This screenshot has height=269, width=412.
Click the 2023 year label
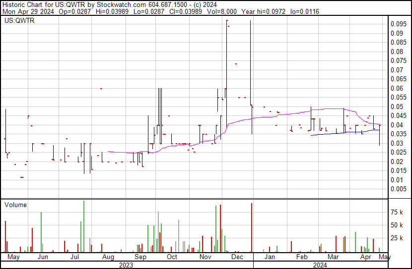pyautogui.click(x=126, y=266)
